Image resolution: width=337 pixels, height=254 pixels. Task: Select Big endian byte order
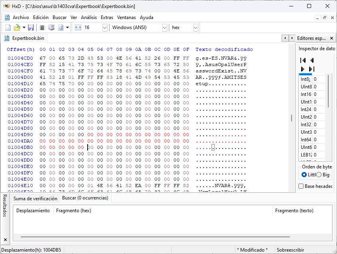coord(323,175)
